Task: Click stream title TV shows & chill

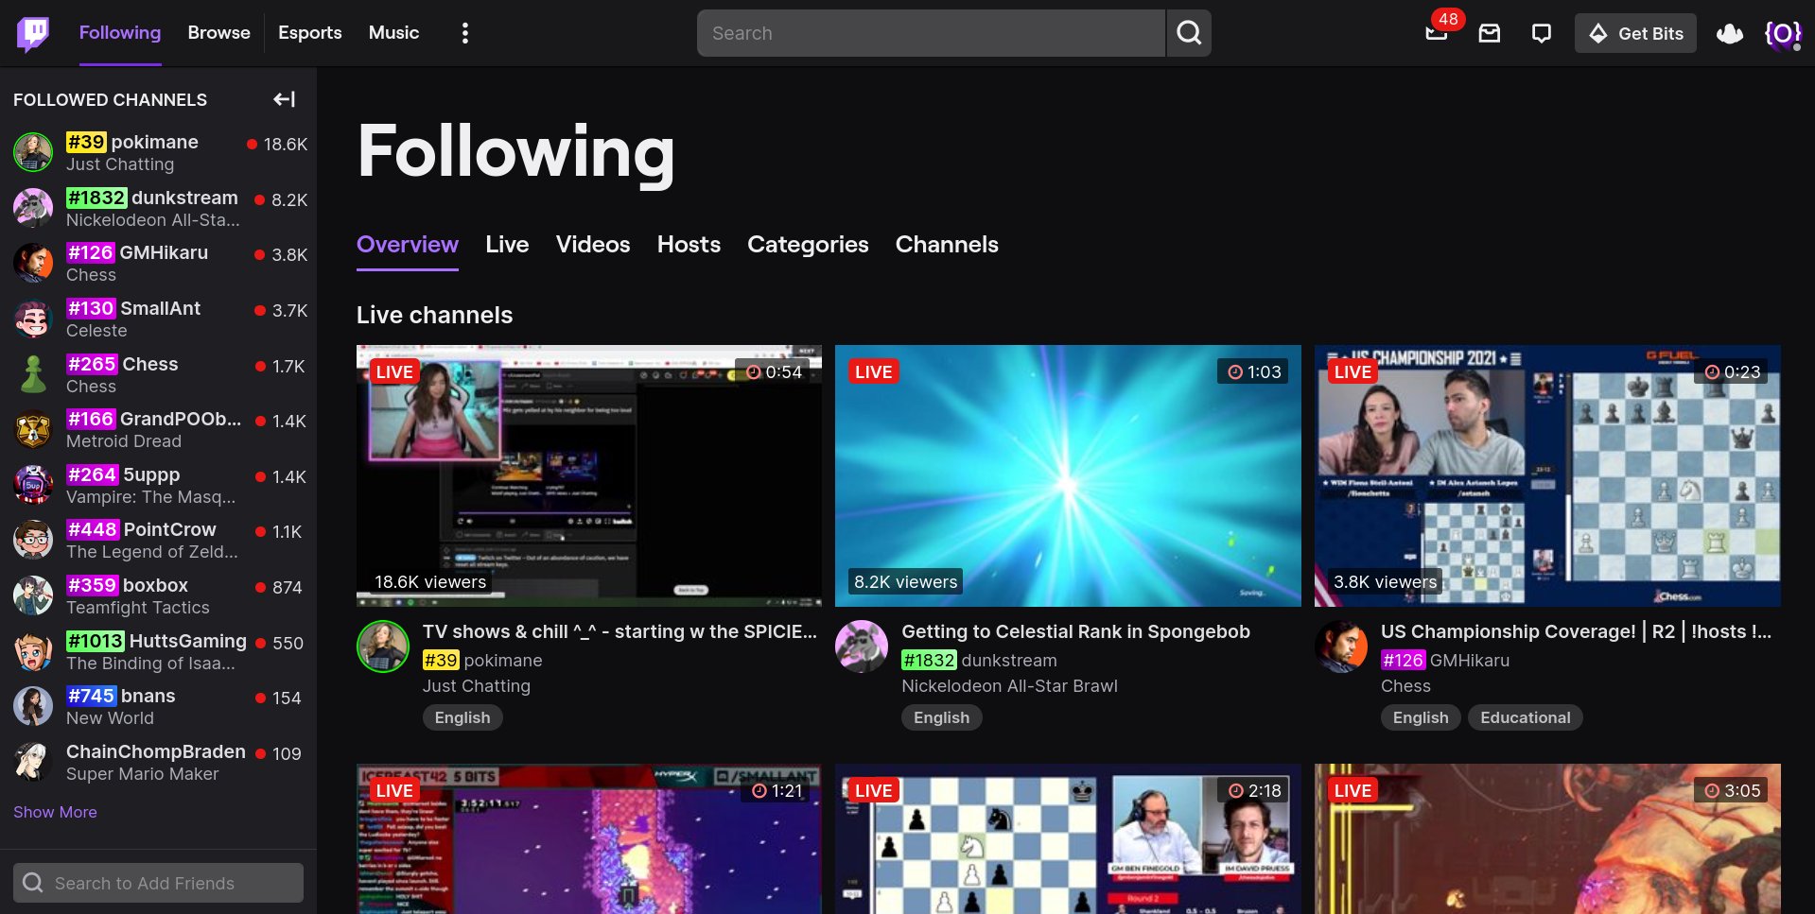Action: [620, 631]
